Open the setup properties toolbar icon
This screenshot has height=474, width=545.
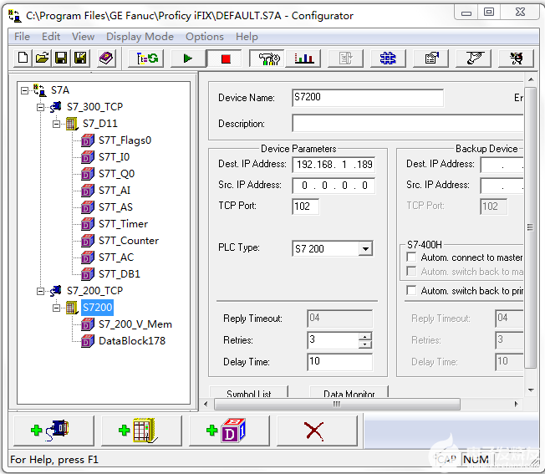coord(431,58)
